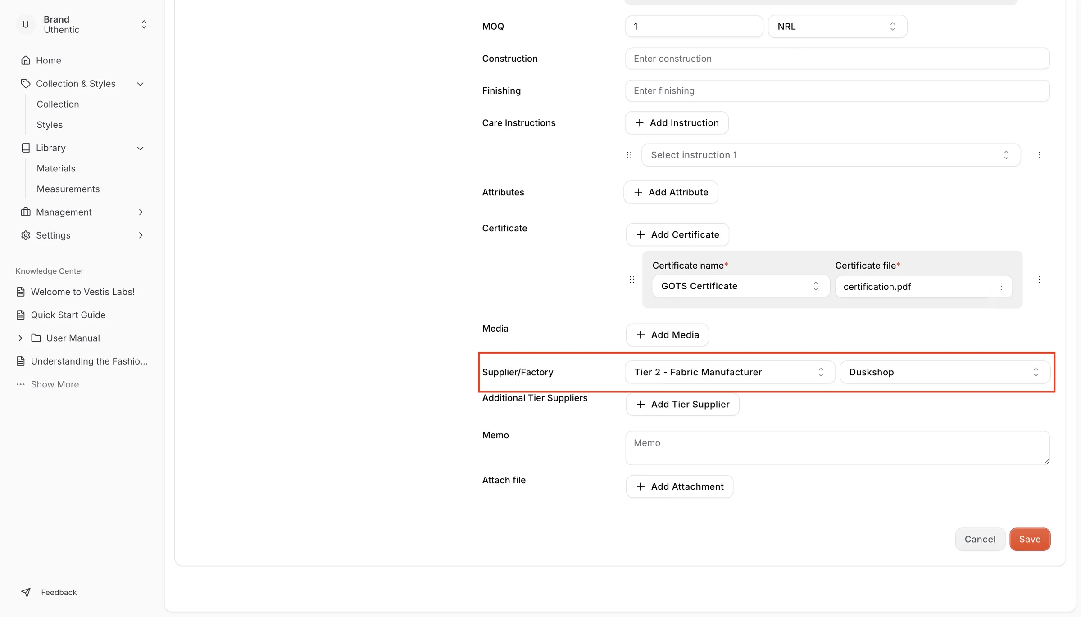Open options menu for Select instruction 1 row
The width and height of the screenshot is (1081, 617).
[x=1039, y=155]
